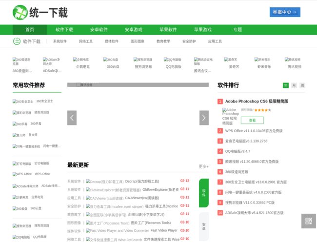
Task: Open the 图形图像 subcategory link
Action: point(138,41)
